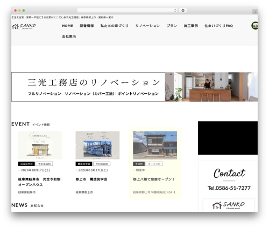Image resolution: width=269 pixels, height=228 pixels.
Task: Click the page tagline text above the logo
Action: coord(62,17)
